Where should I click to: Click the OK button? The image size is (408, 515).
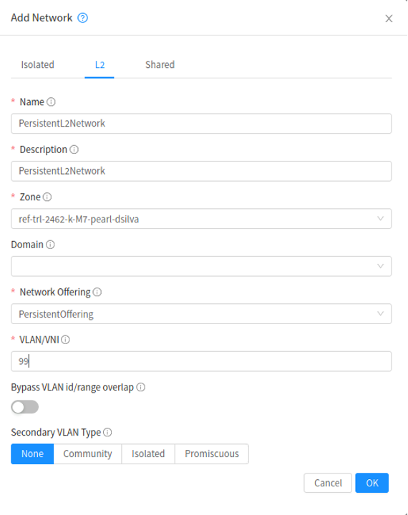pos(371,483)
